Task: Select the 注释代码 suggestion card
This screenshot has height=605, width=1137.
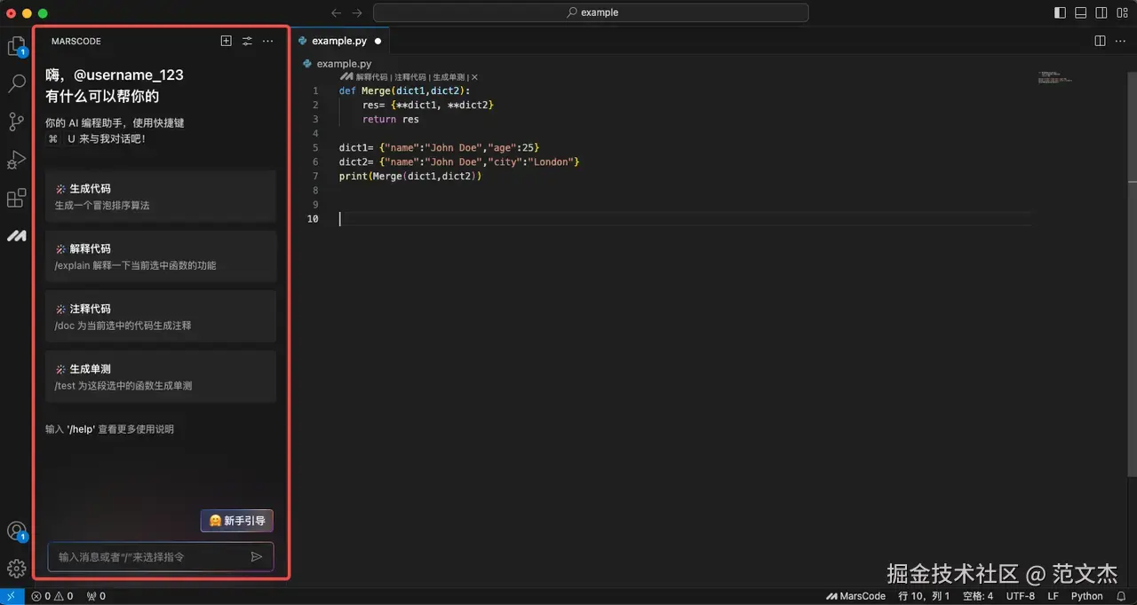Action: tap(161, 317)
